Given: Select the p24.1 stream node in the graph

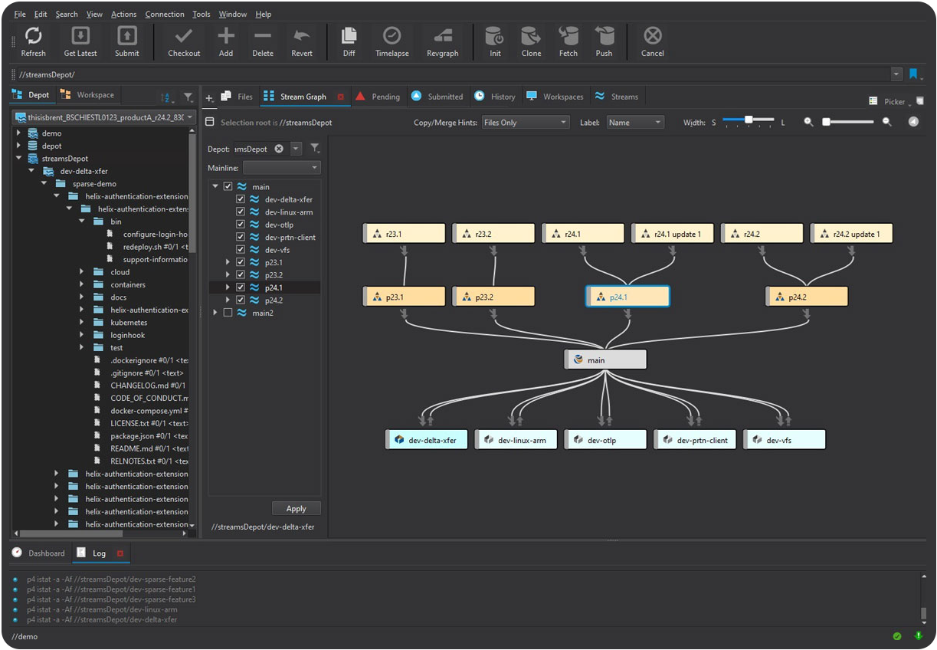Looking at the screenshot, I should click(x=627, y=295).
